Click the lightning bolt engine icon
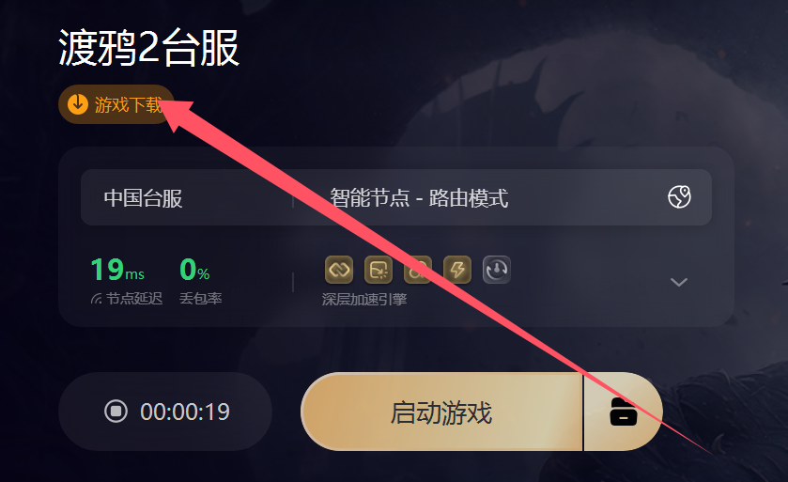Image resolution: width=788 pixels, height=482 pixels. 457,270
